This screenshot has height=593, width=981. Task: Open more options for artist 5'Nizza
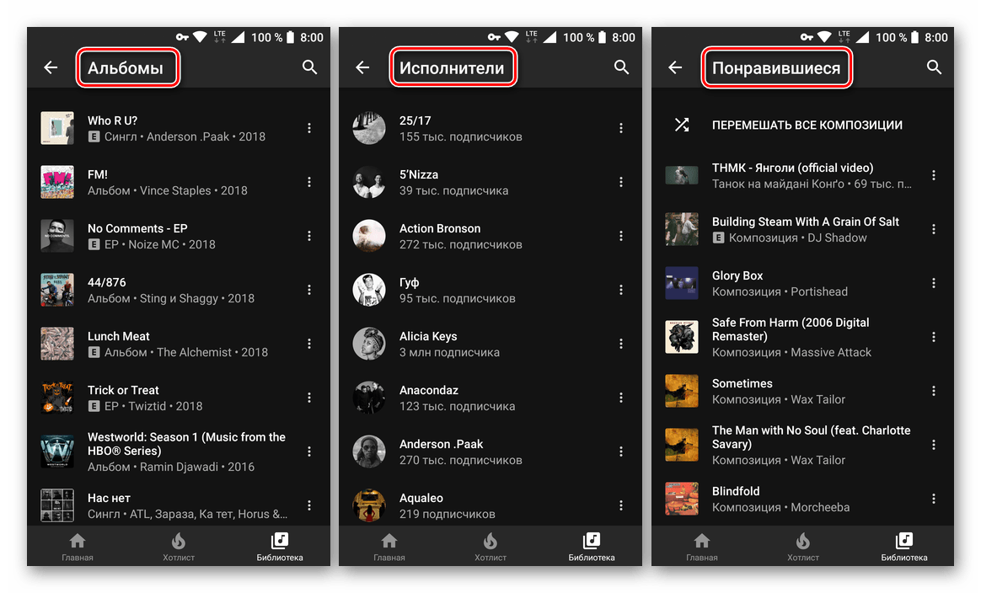tap(620, 182)
